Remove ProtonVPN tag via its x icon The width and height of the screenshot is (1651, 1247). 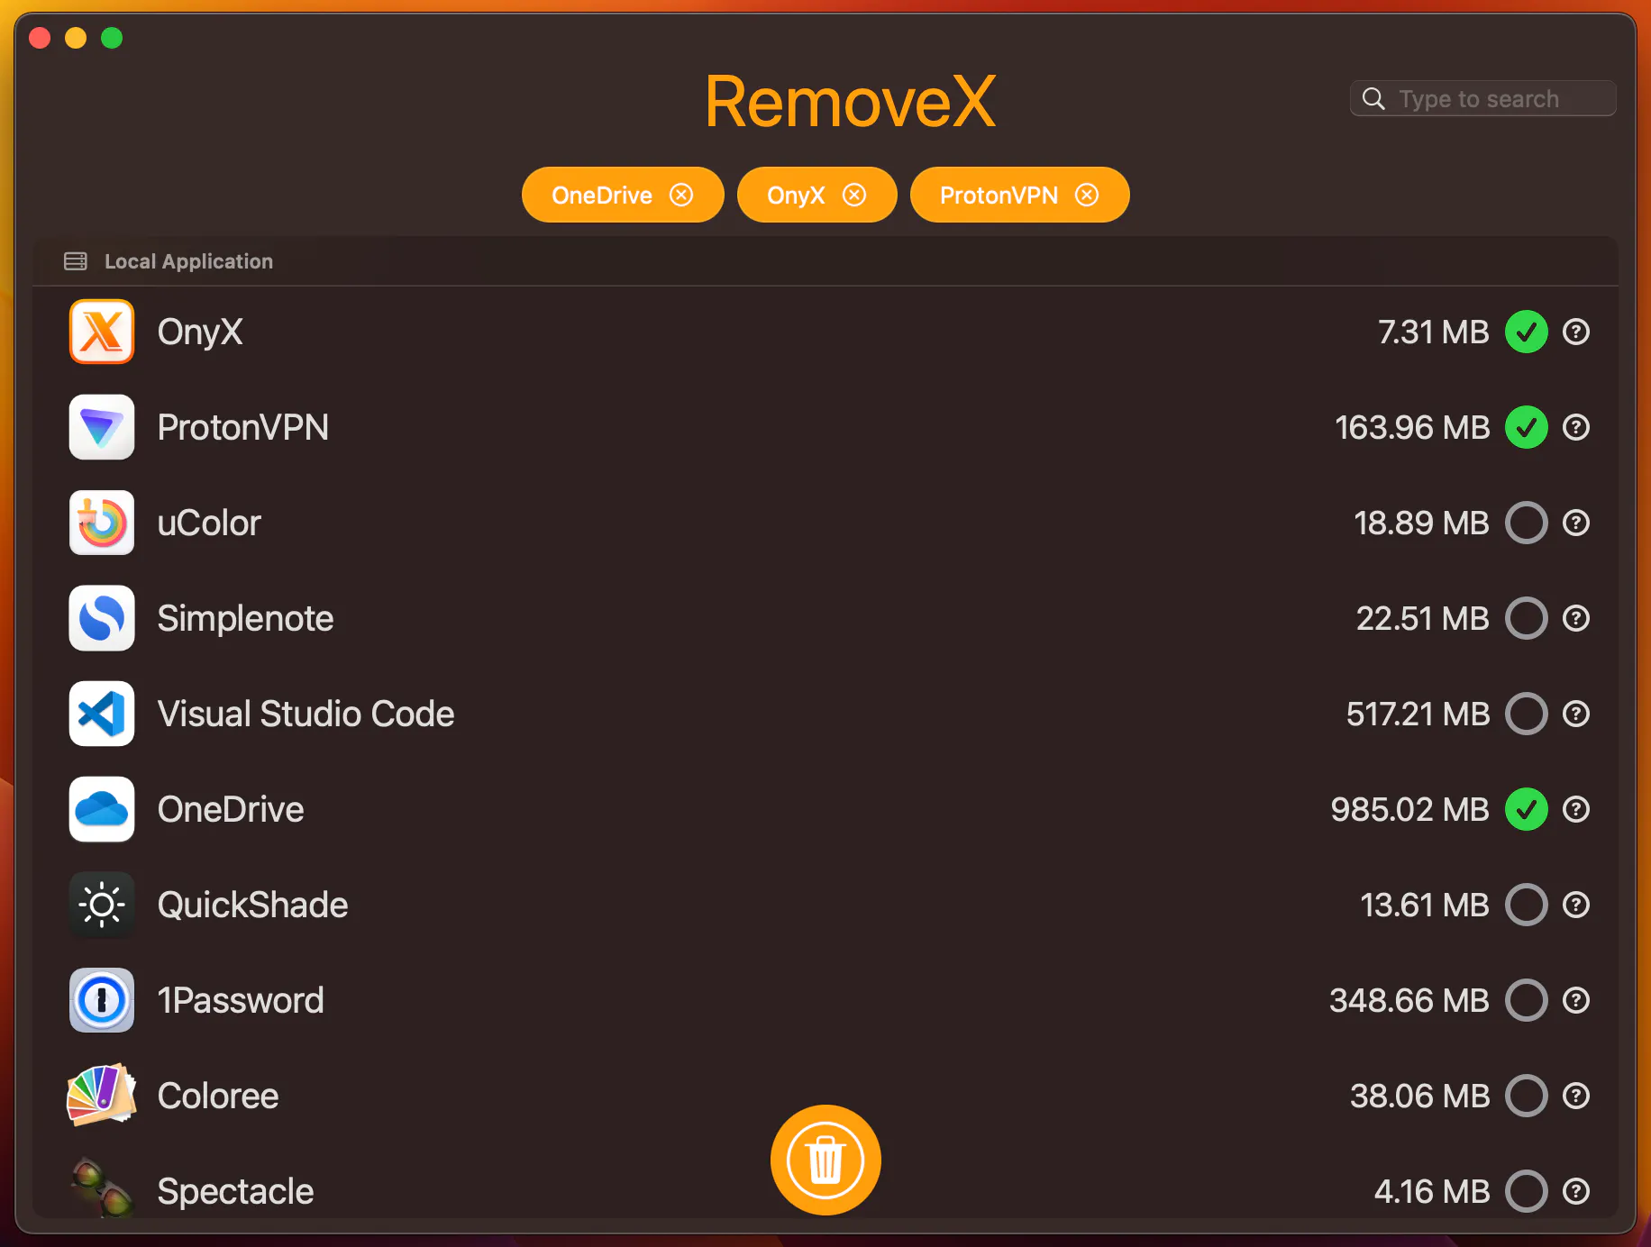pos(1087,195)
